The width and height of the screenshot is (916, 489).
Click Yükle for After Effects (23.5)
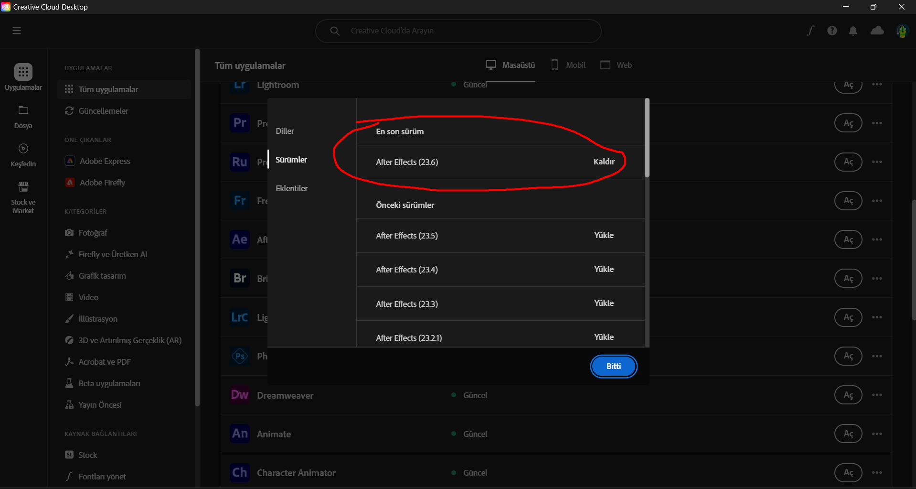point(604,235)
